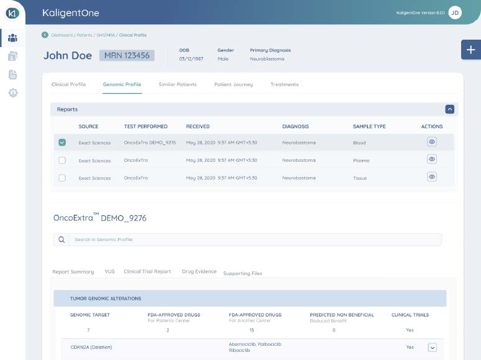Collapse the Reports panel
The width and height of the screenshot is (481, 360).
450,109
